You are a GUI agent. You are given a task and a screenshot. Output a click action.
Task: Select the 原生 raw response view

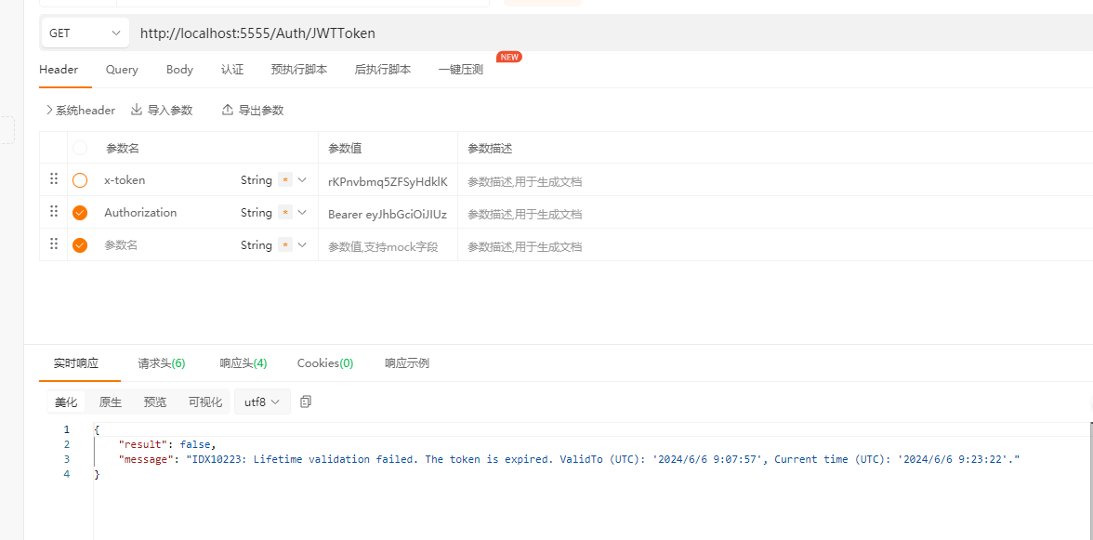point(111,402)
